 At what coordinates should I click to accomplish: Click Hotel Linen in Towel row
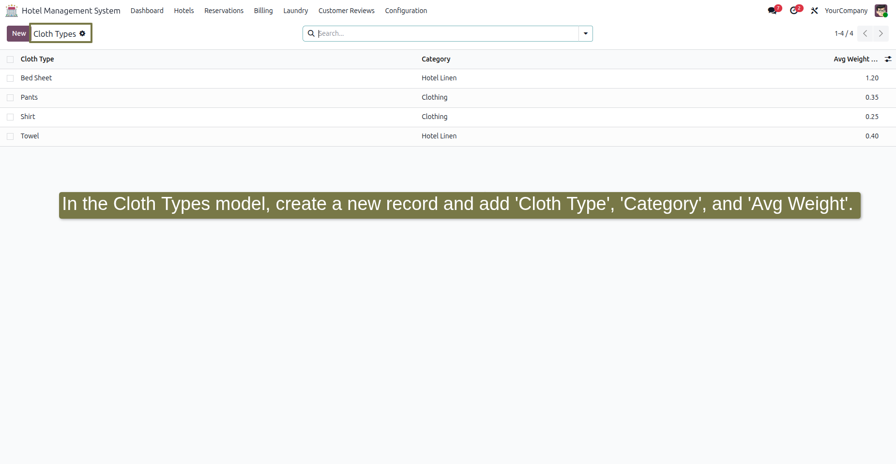pos(439,136)
